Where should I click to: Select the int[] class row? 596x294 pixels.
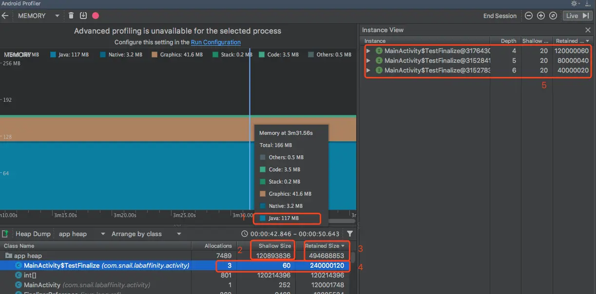pos(174,276)
